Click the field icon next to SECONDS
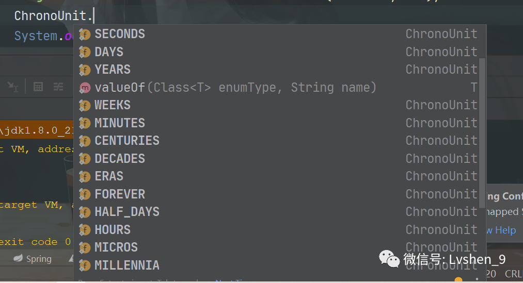 pos(85,35)
